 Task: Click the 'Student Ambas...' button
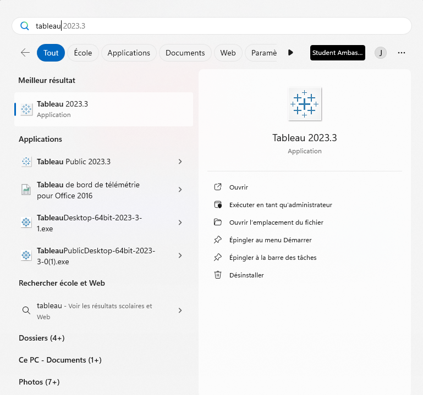pyautogui.click(x=338, y=53)
